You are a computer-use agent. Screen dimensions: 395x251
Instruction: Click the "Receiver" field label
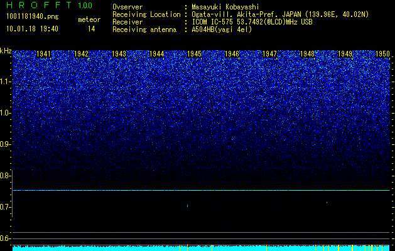tap(127, 22)
